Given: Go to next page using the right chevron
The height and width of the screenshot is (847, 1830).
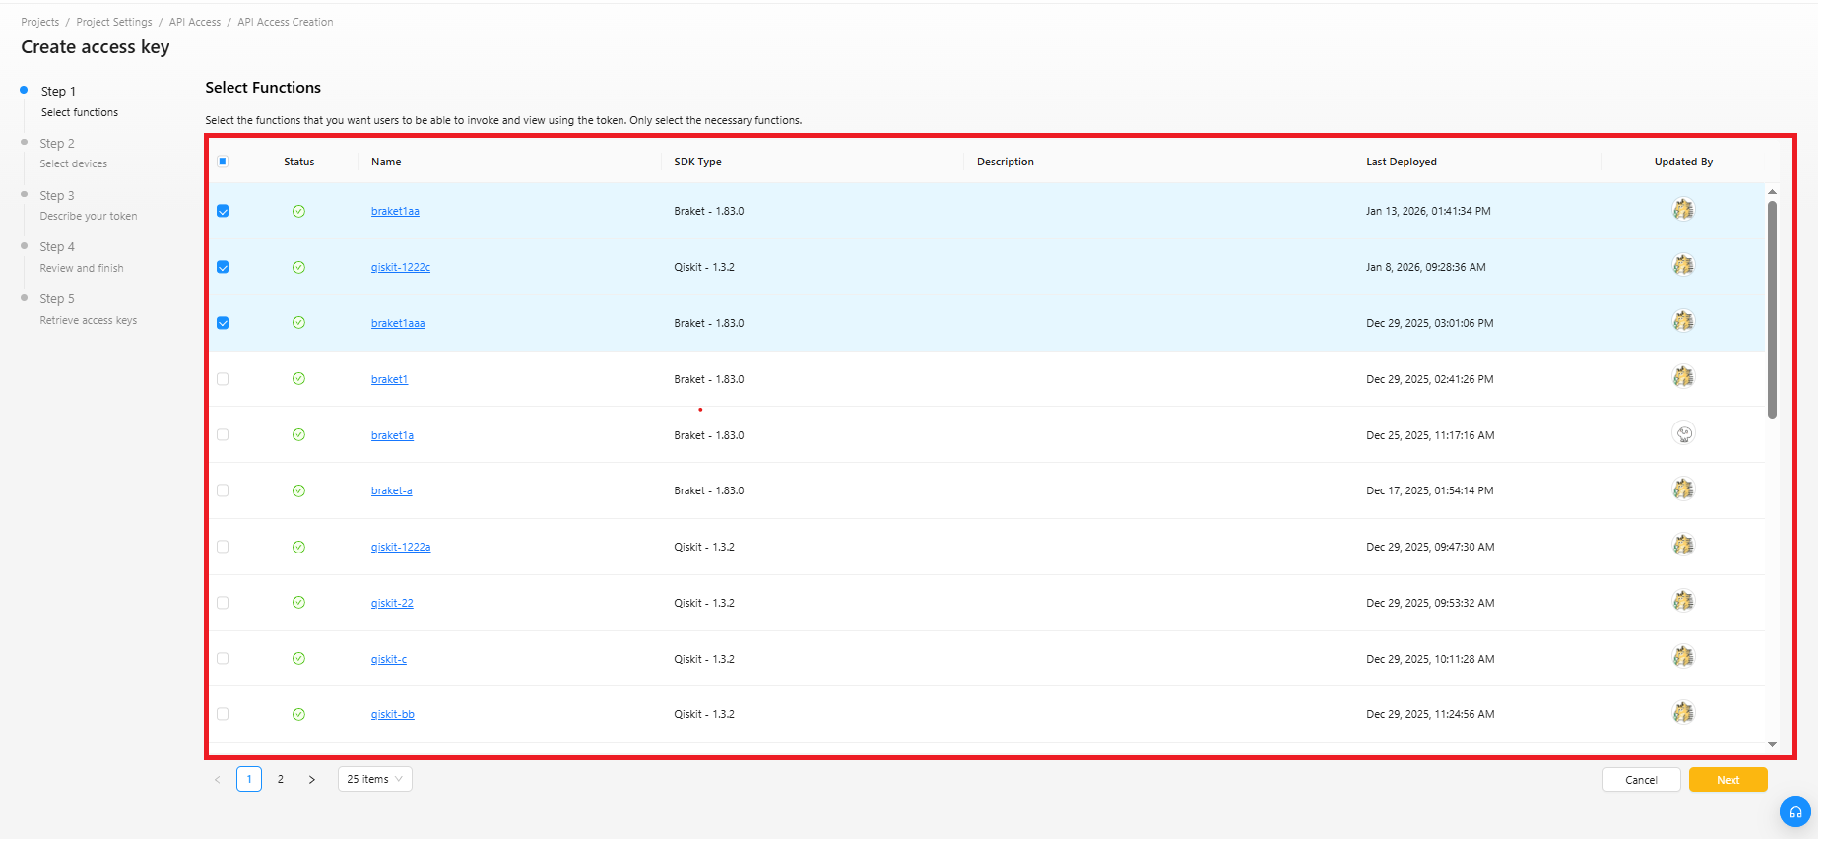Looking at the screenshot, I should tap(312, 780).
